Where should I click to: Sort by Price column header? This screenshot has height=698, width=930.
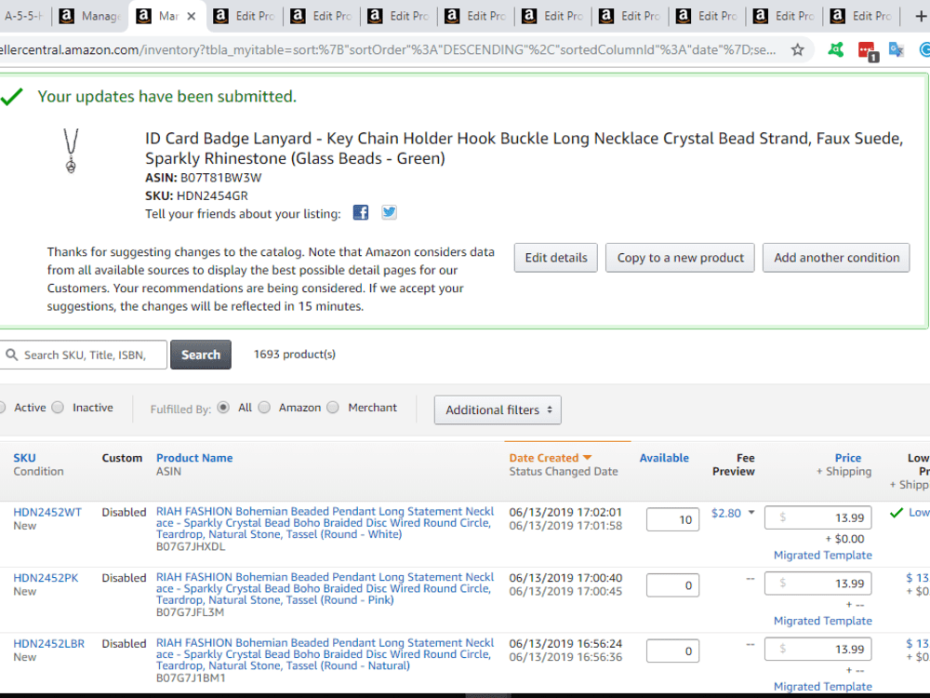pyautogui.click(x=847, y=458)
